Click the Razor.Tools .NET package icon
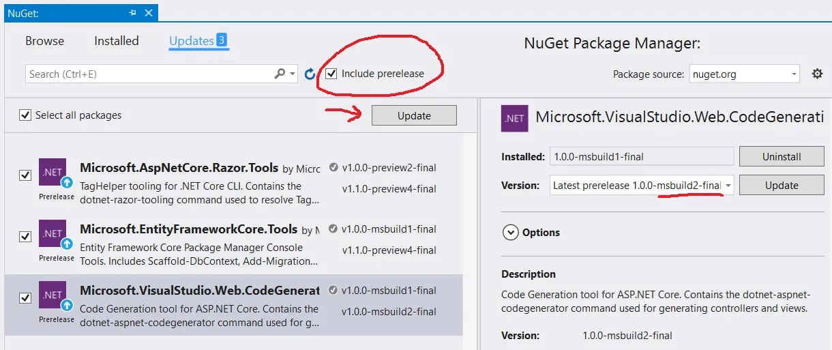The image size is (832, 350). (53, 173)
